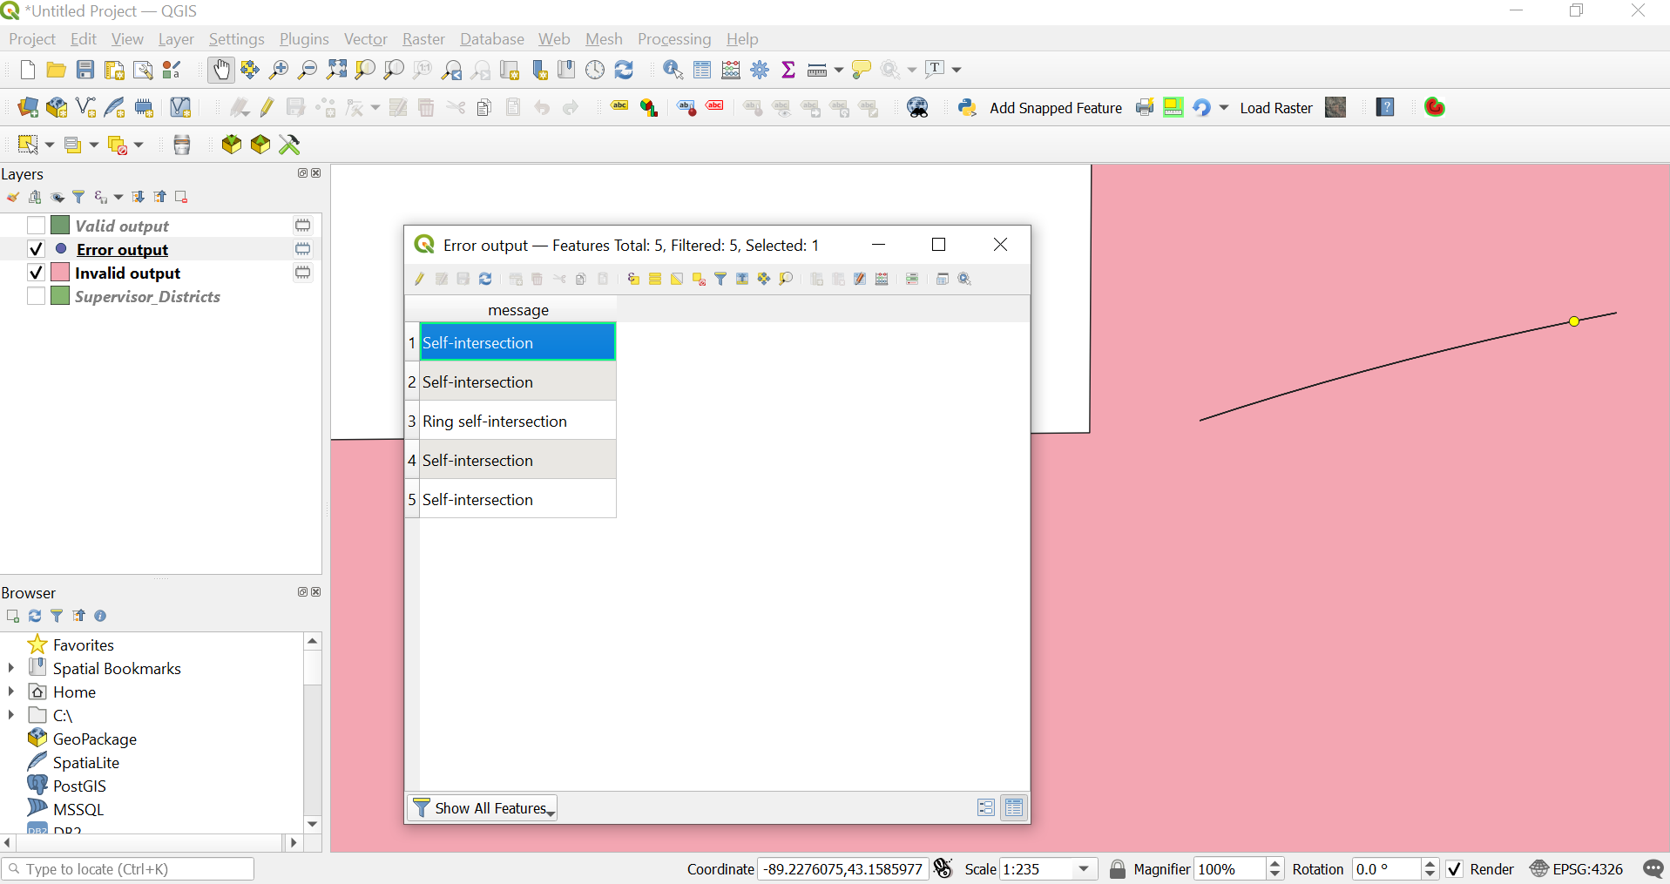Switch attribute table to table view
The image size is (1670, 884).
coord(1014,807)
